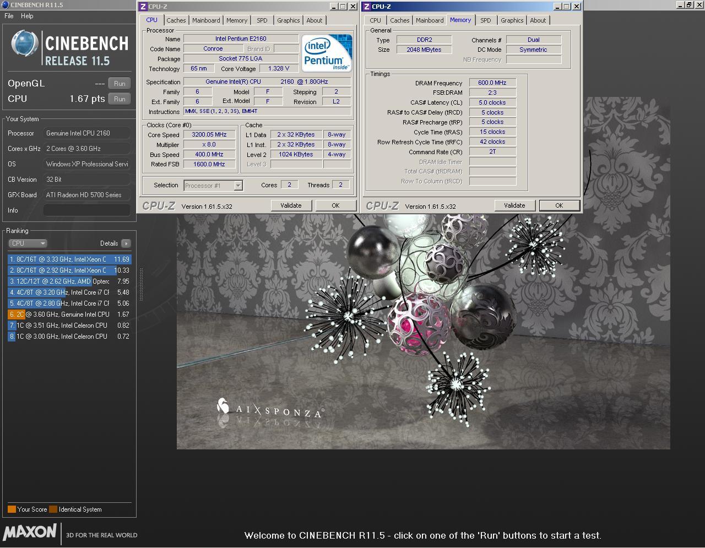Switch to SPD tab in left CPU-Z window
The width and height of the screenshot is (705, 548).
coord(262,20)
